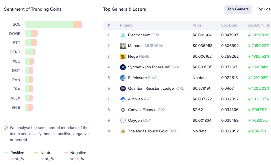Open the AirSwap project link

pos(139,99)
